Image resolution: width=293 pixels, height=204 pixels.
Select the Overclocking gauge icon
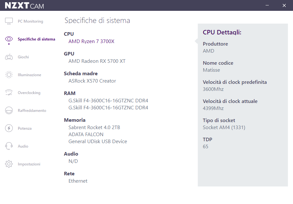(x=9, y=93)
